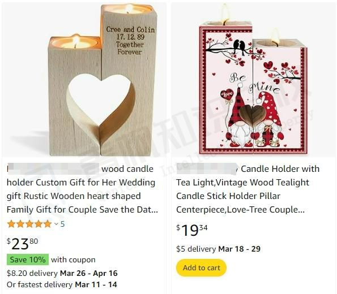The height and width of the screenshot is (294, 337).
Task: Open the Candle Holder with Tea Light title
Action: click(248, 189)
